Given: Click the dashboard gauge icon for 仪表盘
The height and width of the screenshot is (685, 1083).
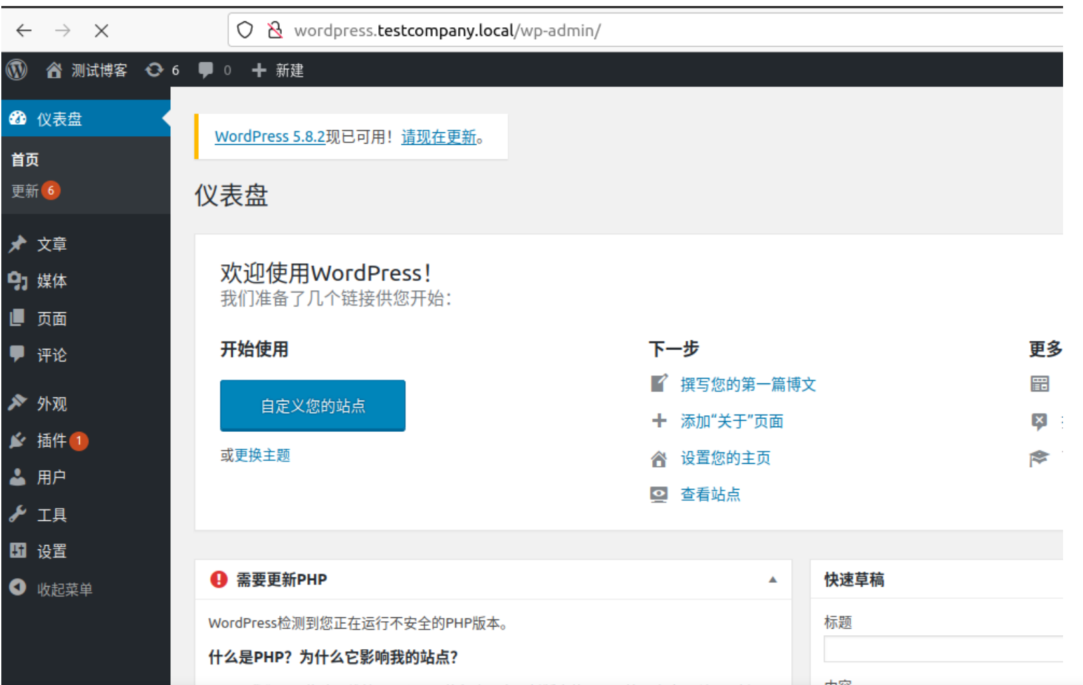Looking at the screenshot, I should pyautogui.click(x=18, y=118).
